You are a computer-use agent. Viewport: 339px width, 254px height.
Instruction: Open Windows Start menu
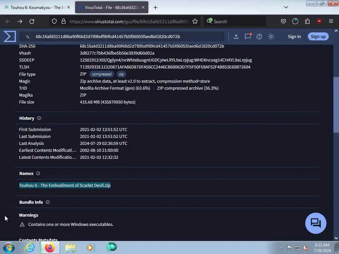point(9,247)
